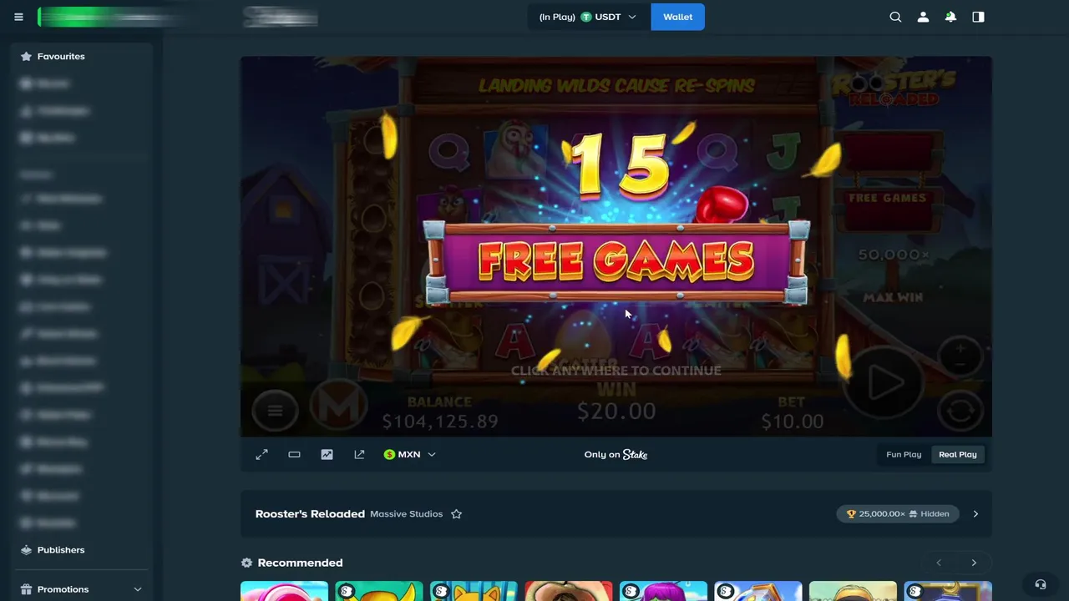Click the $10.00 bet value
This screenshot has width=1069, height=601.
click(x=792, y=422)
